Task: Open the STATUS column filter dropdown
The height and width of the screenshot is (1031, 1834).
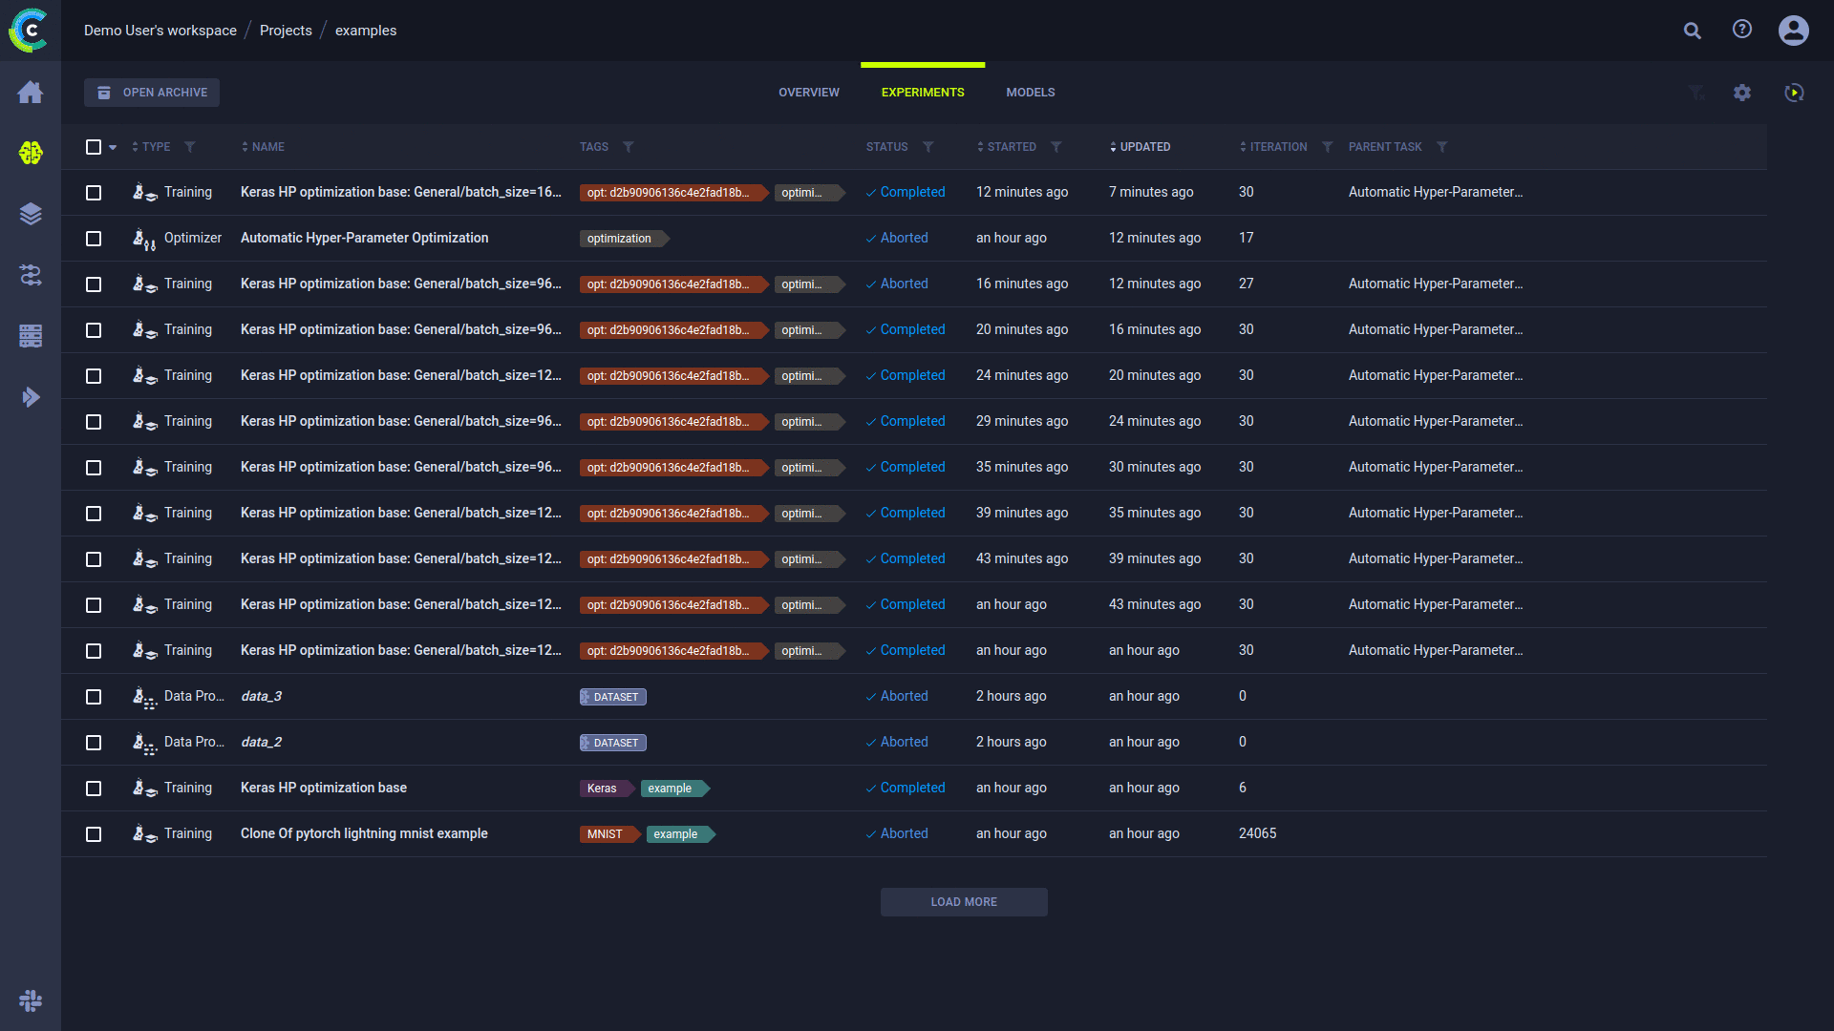Action: click(x=928, y=147)
